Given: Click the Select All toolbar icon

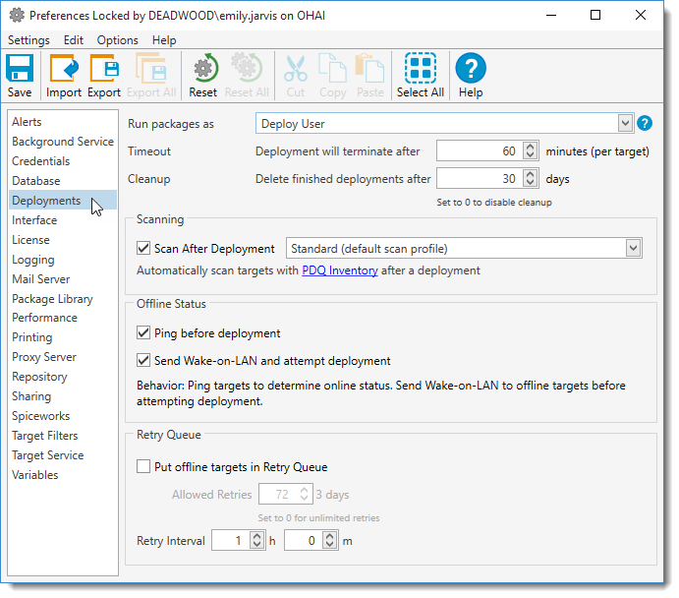Looking at the screenshot, I should pyautogui.click(x=421, y=70).
